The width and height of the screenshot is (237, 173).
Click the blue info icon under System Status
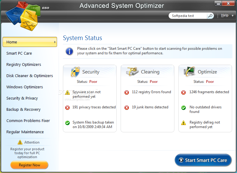click(x=69, y=51)
